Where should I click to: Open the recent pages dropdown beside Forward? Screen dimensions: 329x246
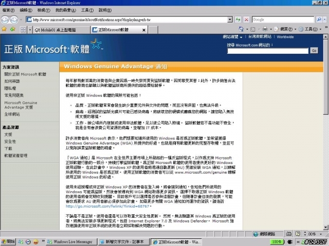[21, 20]
